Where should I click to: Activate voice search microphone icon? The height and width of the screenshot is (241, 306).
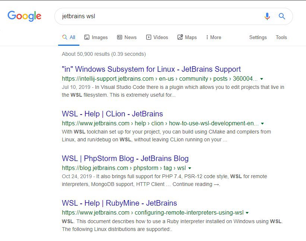267,16
